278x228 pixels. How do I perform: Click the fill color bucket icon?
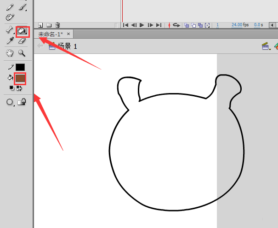tap(10, 77)
